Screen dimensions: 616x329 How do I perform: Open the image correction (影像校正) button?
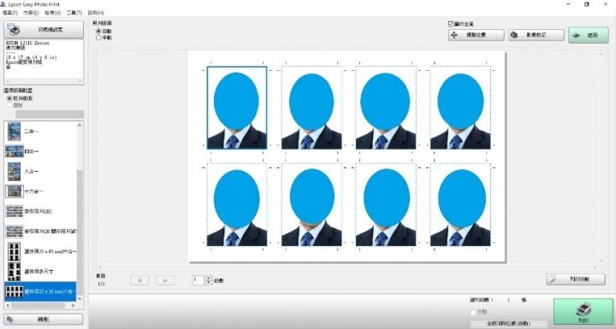point(536,35)
